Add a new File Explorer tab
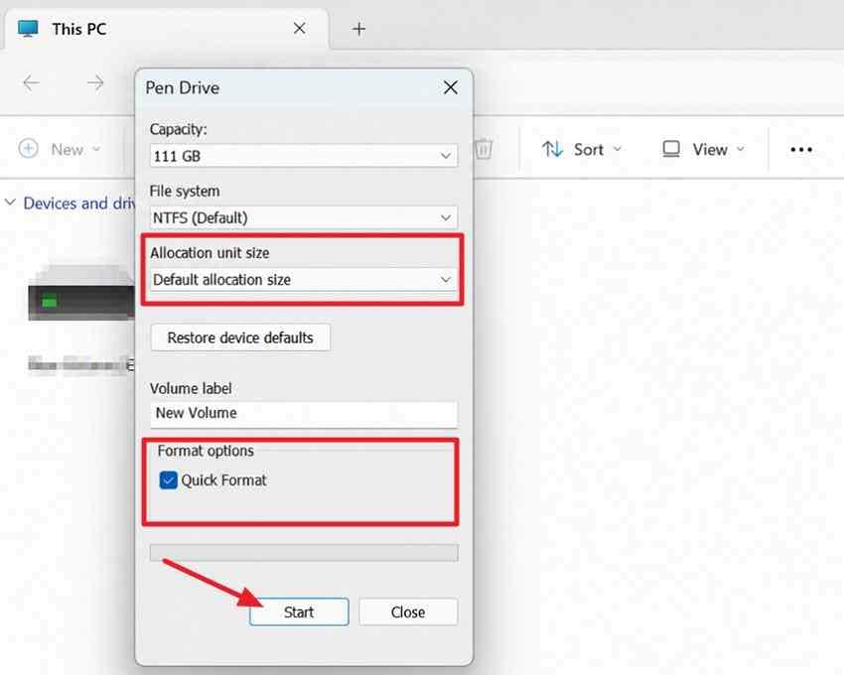Image resolution: width=844 pixels, height=675 pixels. pos(359,29)
